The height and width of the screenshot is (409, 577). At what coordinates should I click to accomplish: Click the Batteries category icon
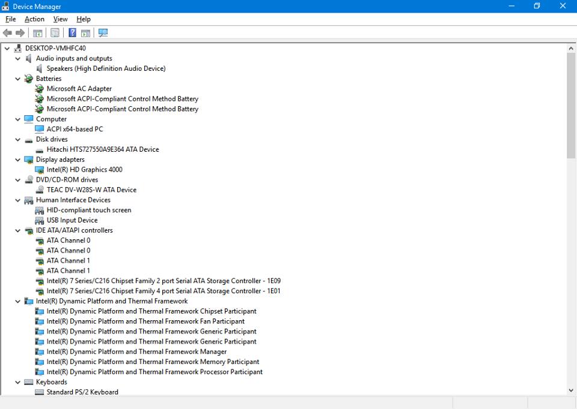pos(29,79)
